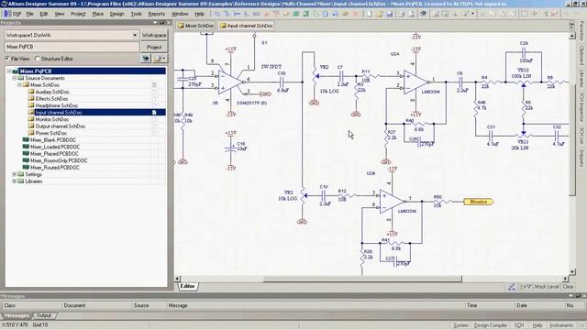Click the Clear button
This screenshot has height=330, width=587.
pyautogui.click(x=568, y=287)
